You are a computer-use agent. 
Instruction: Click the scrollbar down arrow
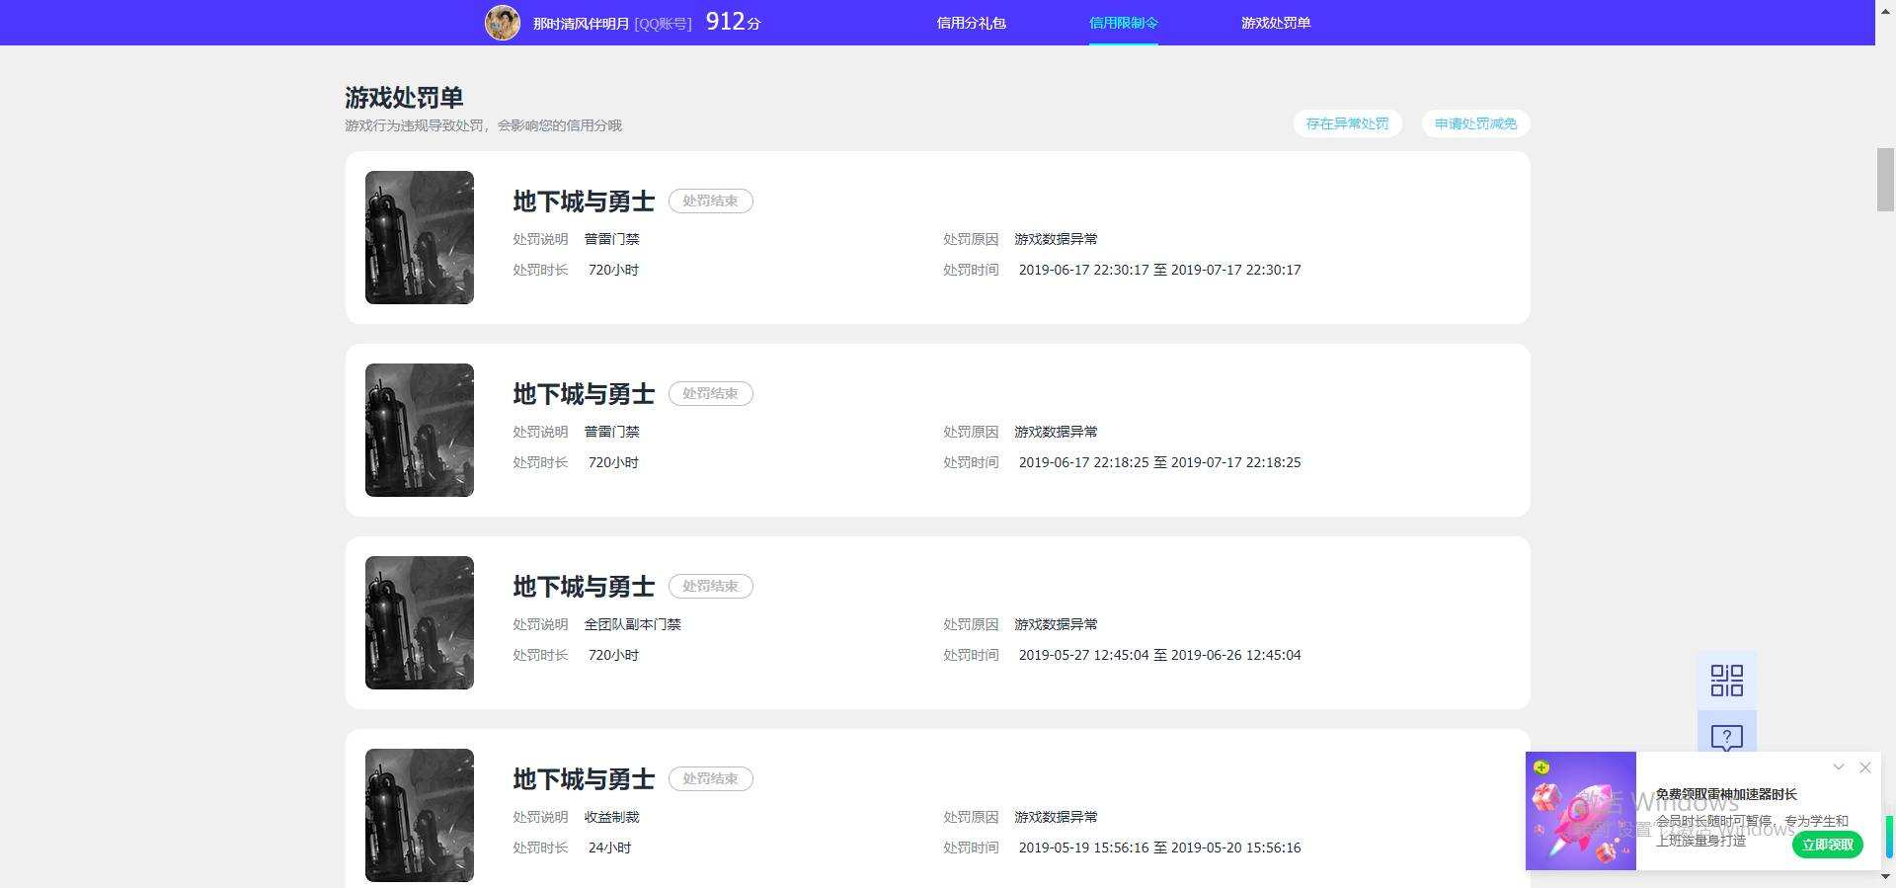(x=1885, y=877)
